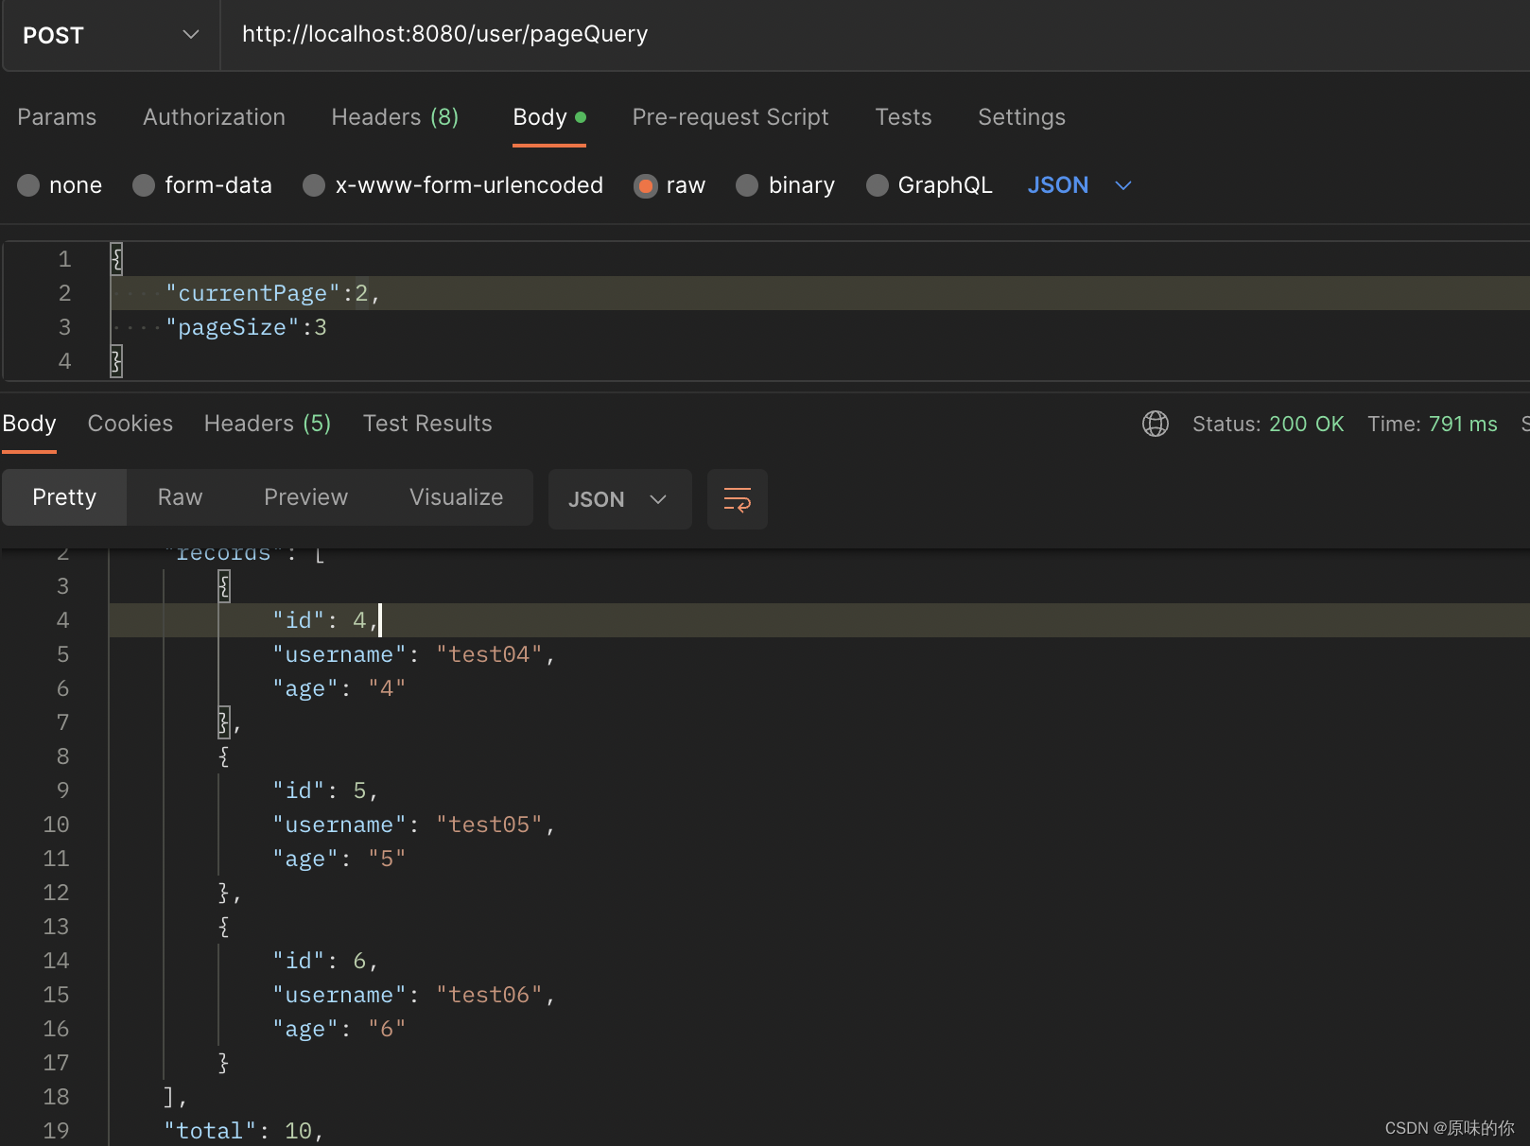This screenshot has height=1146, width=1530.
Task: Click line number 8 in response gutter
Action: point(62,756)
